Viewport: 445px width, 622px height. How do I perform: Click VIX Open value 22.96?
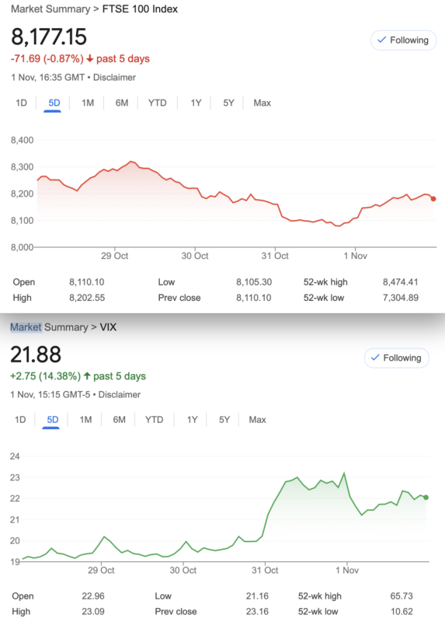(x=93, y=596)
